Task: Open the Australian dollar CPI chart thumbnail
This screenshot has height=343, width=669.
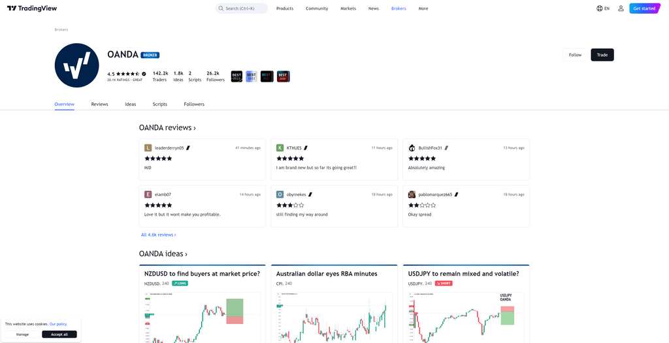Action: coord(334,318)
